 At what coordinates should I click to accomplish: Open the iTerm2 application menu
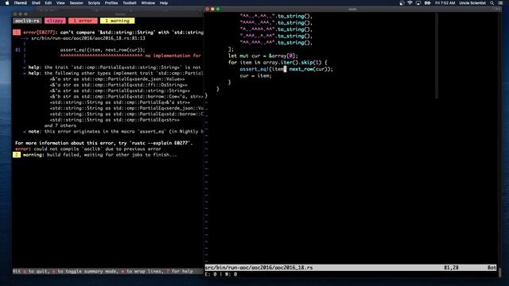(x=21, y=3)
